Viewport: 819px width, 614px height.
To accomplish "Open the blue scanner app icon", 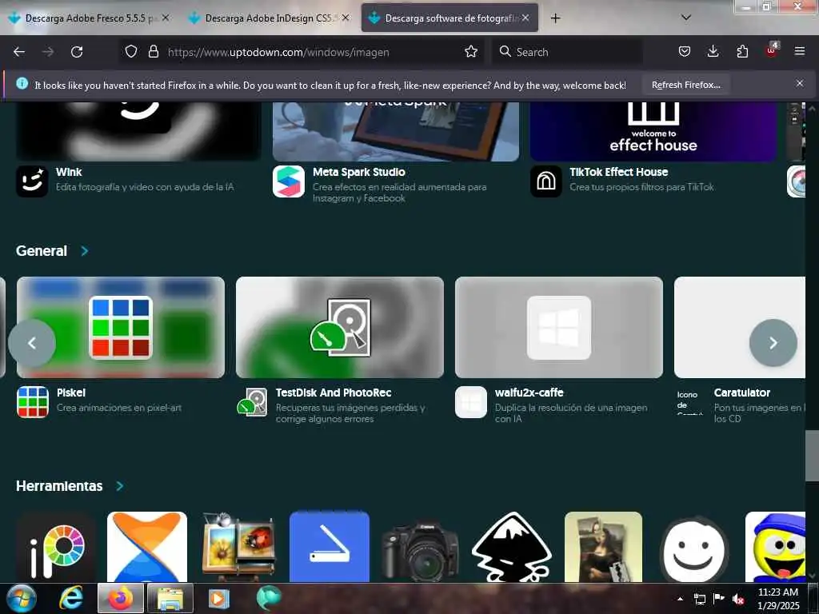I will (x=329, y=547).
